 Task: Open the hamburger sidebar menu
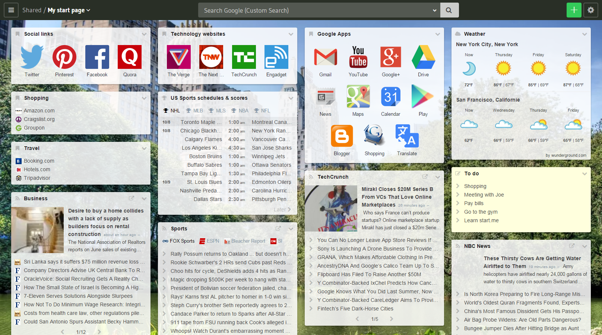click(11, 10)
